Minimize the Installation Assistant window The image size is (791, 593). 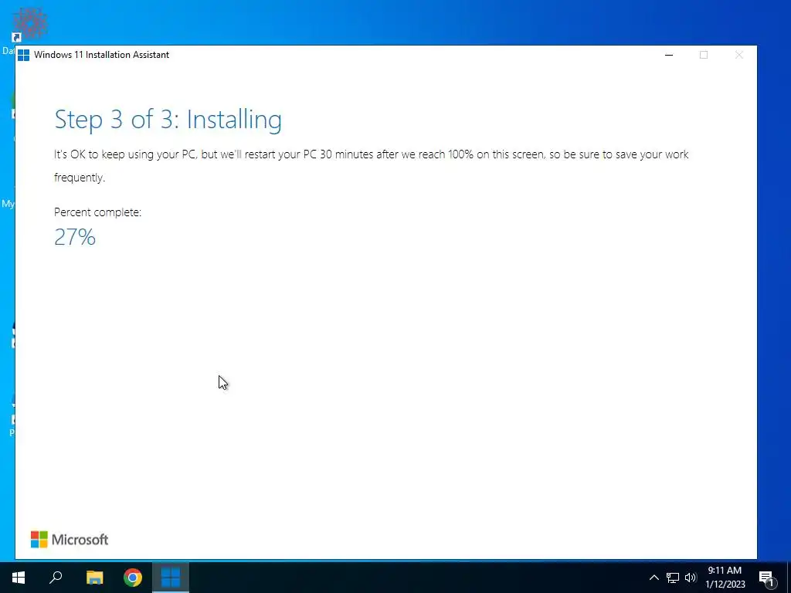click(669, 55)
